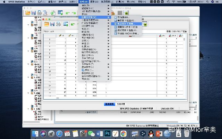
Task: Choose 独立样本 T 检验 from submenu
Action: [x=126, y=24]
